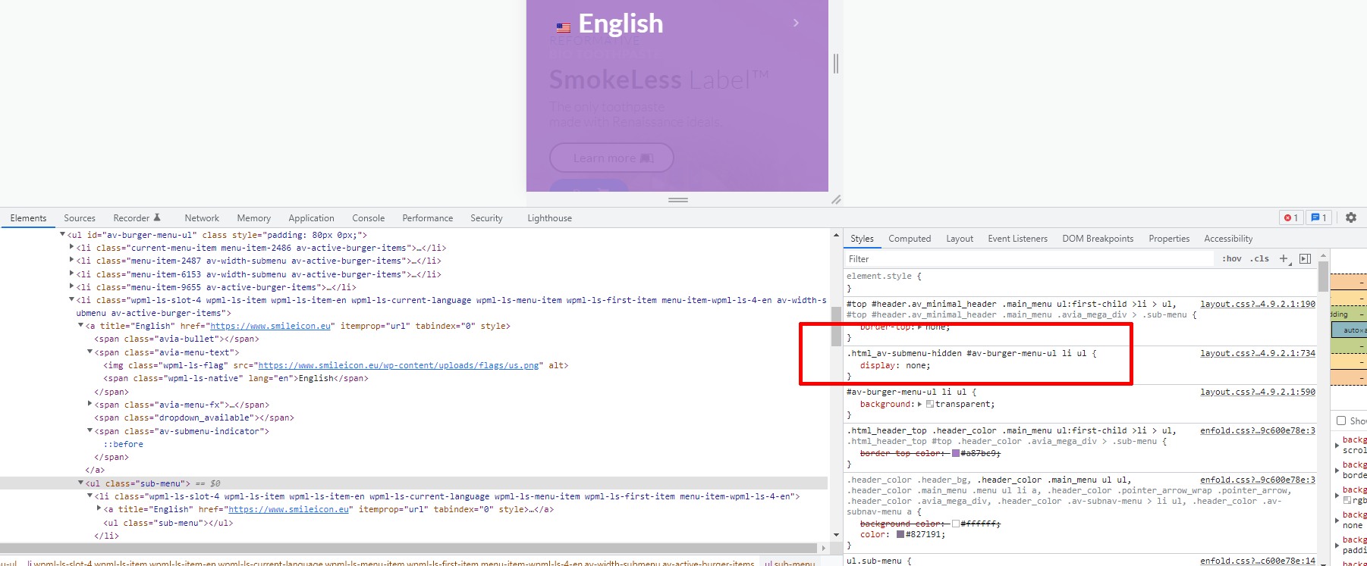Open layout.css line 590 source link
The width and height of the screenshot is (1367, 566).
click(x=1258, y=392)
